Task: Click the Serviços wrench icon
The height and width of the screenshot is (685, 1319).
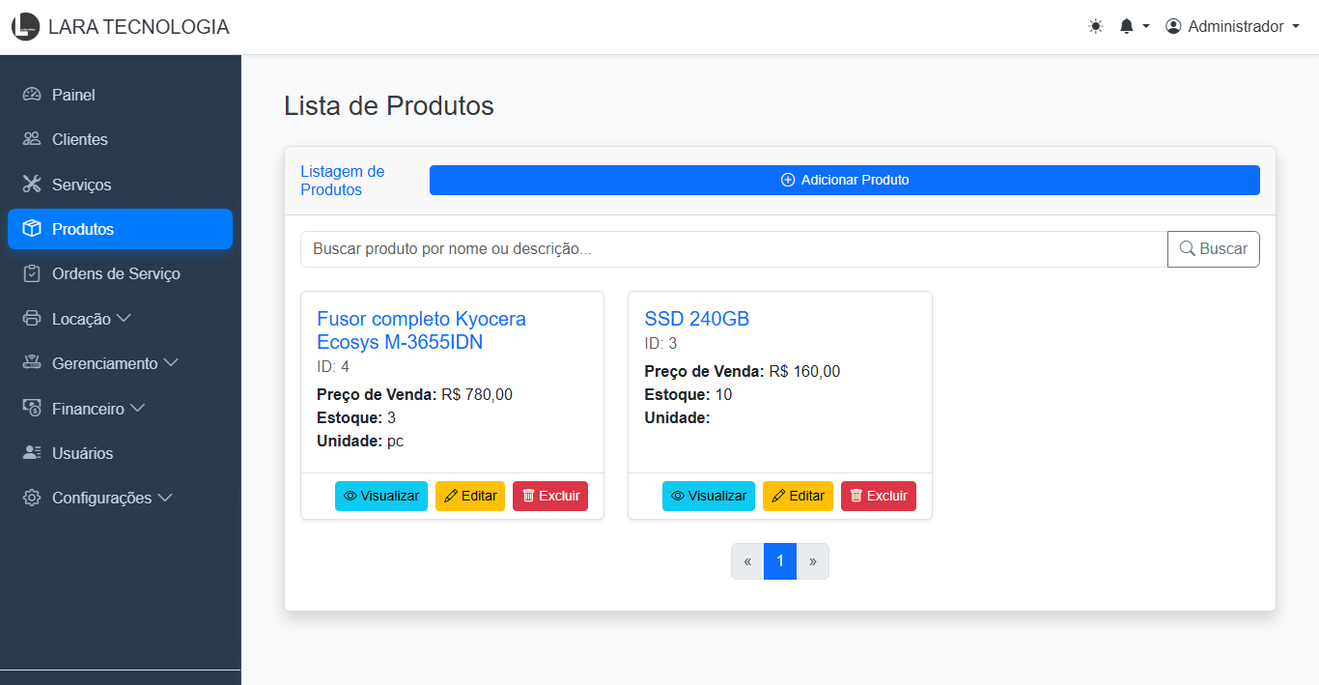Action: [x=32, y=184]
